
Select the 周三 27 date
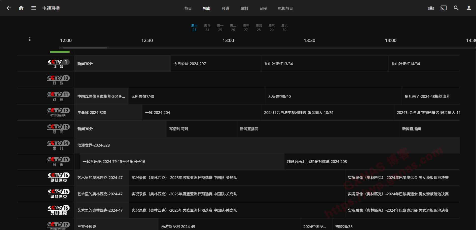246,28
